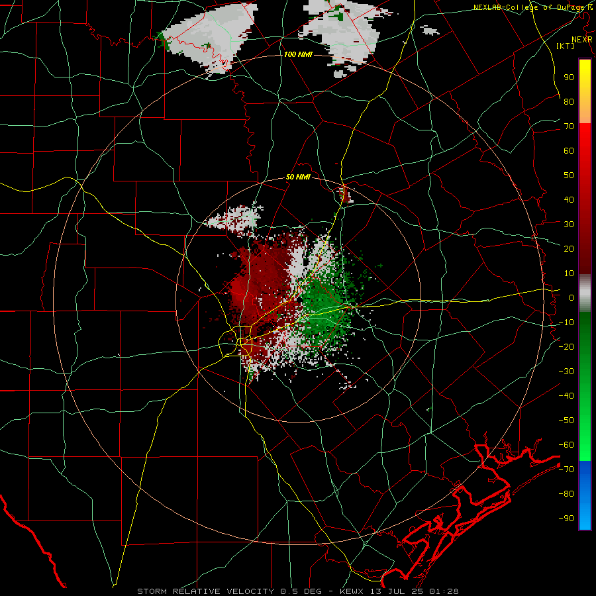Click the 10 value on the velocity scale
Viewport: 596px width, 596px height.
(569, 273)
